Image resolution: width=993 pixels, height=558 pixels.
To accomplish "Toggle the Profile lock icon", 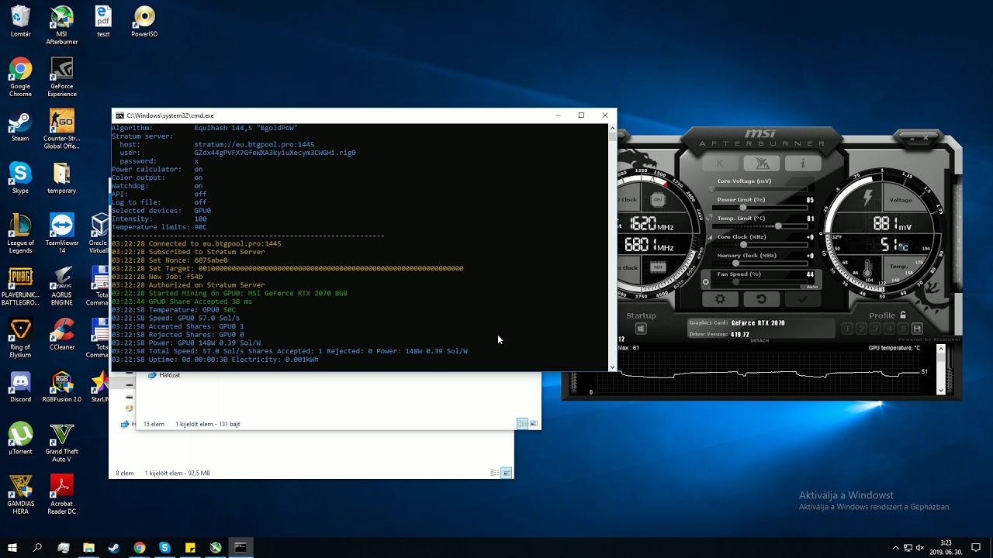I will point(902,315).
